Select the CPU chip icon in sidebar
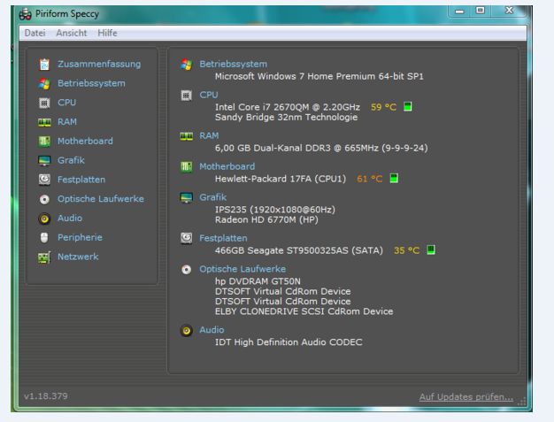Image resolution: width=554 pixels, height=422 pixels. (x=44, y=103)
